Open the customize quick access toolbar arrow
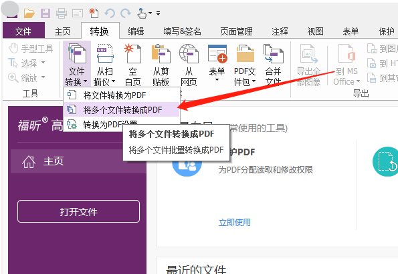The image size is (398, 274). (x=158, y=13)
